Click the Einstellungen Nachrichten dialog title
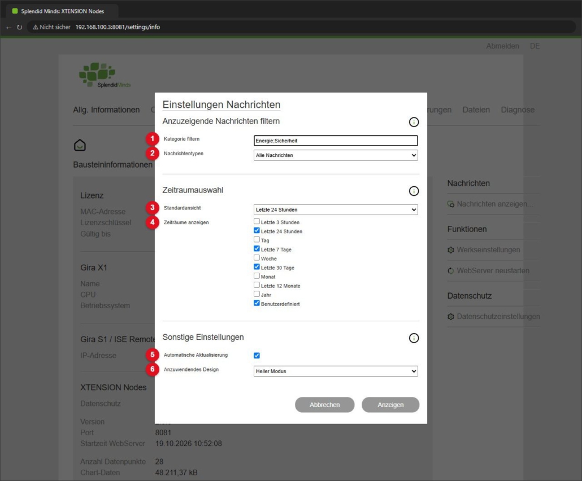 (221, 104)
